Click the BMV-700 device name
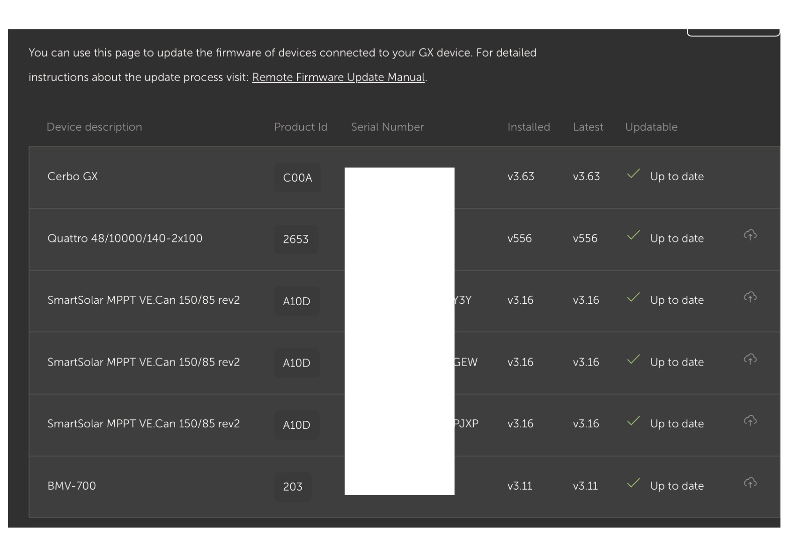 click(72, 486)
